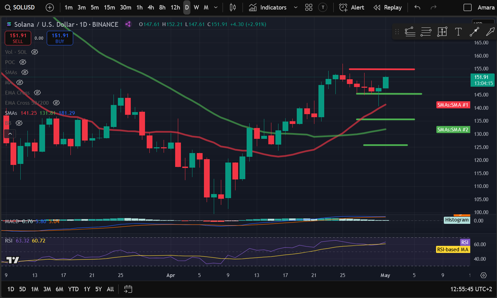Screen dimensions: 497x298
Task: Collapse the indicator legend with the caret
Action: 10,133
